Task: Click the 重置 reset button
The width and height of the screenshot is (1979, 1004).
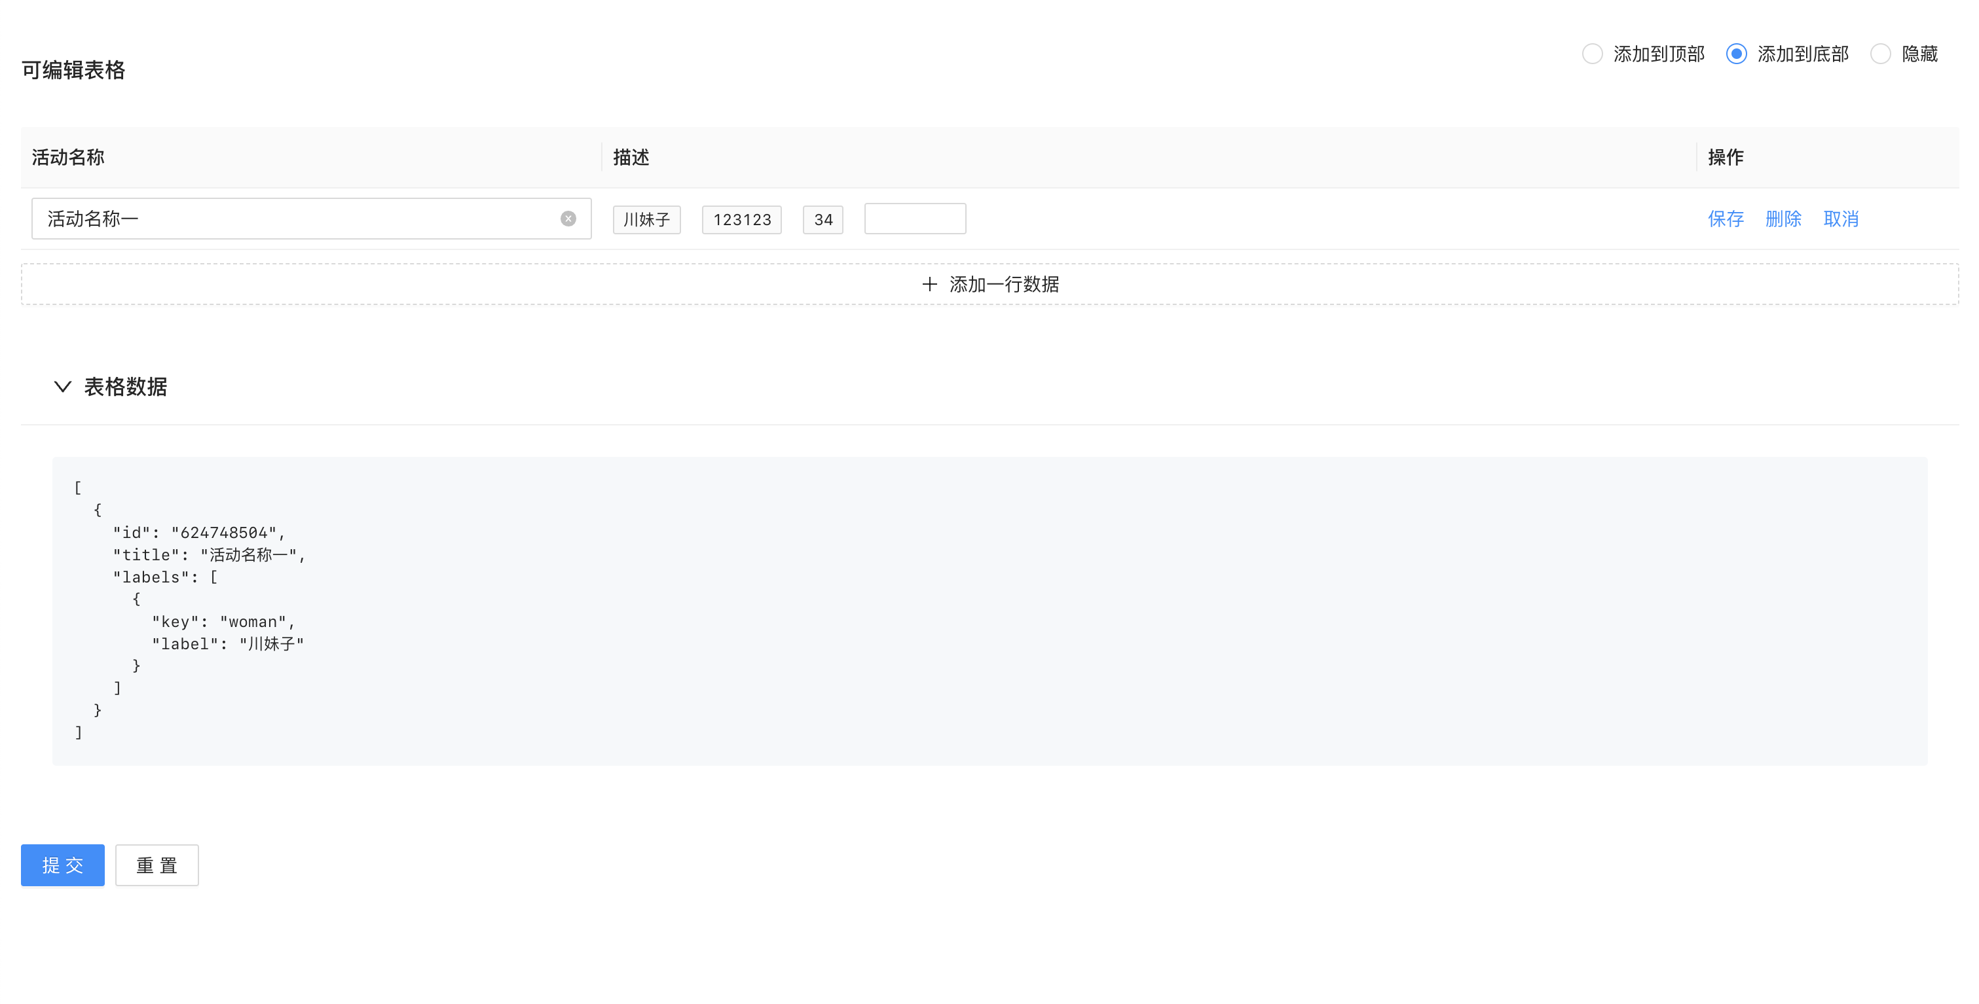Action: 157,865
